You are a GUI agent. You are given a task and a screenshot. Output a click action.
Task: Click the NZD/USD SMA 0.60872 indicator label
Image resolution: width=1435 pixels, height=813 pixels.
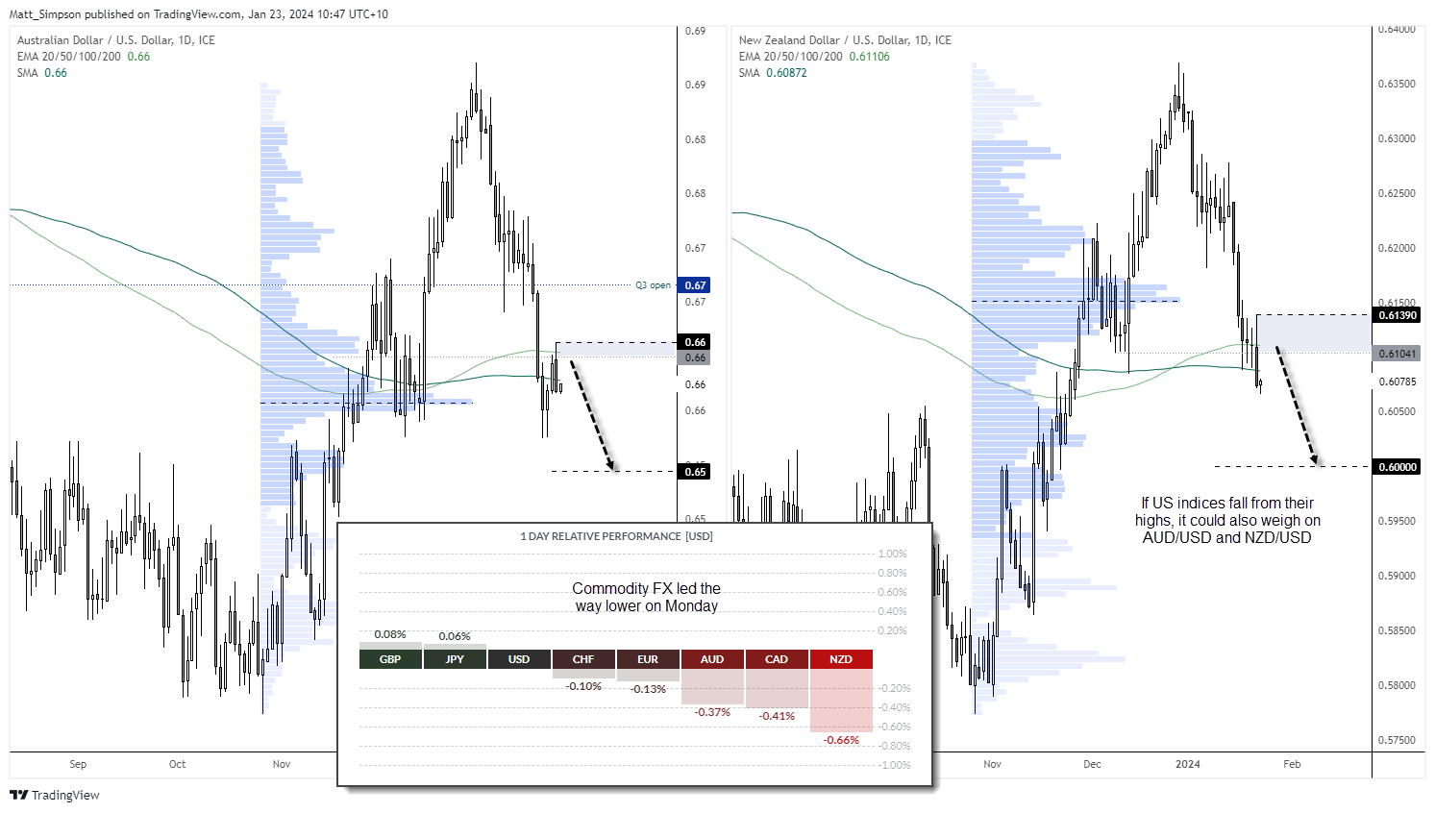(x=773, y=73)
